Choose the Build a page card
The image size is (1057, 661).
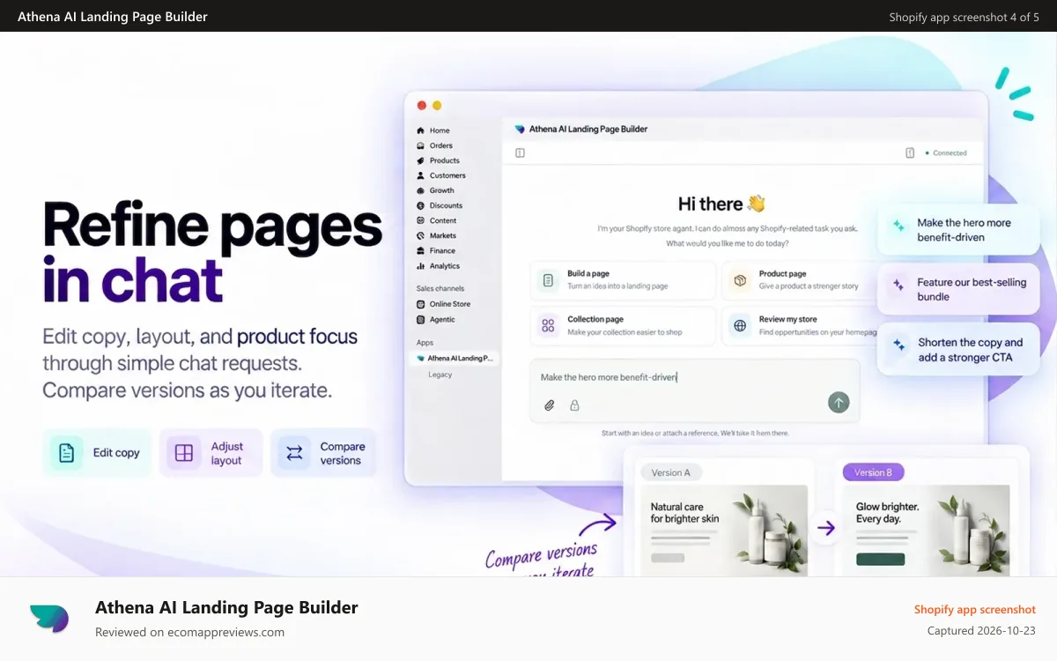[623, 280]
